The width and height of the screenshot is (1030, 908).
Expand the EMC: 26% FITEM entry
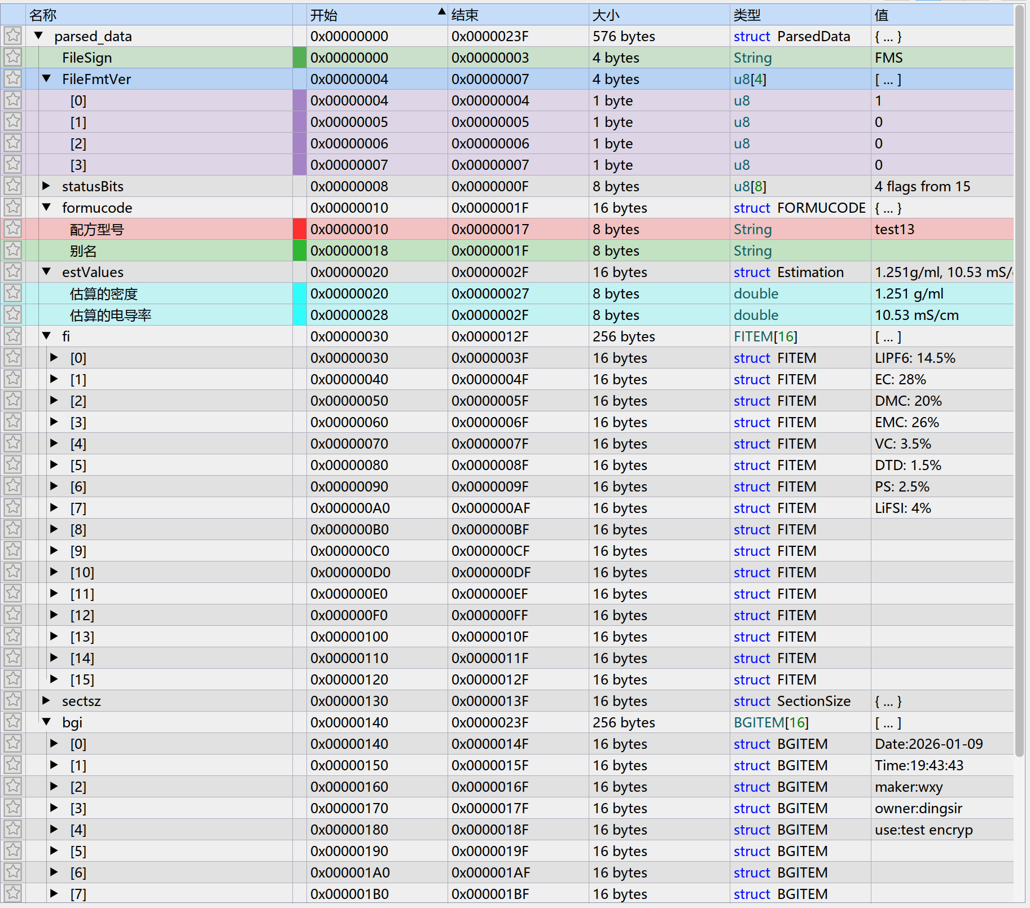click(54, 422)
